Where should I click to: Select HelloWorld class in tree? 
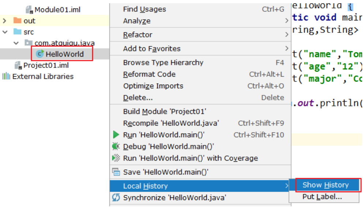(64, 54)
